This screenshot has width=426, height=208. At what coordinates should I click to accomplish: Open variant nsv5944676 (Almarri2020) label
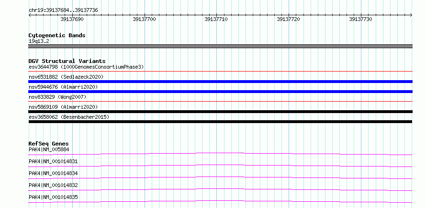63,87
